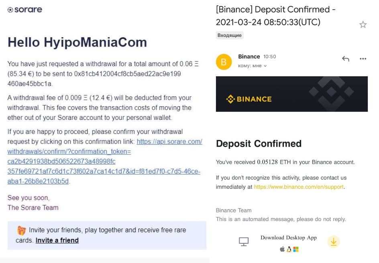Click the "Входящие" inbox label

[230, 35]
